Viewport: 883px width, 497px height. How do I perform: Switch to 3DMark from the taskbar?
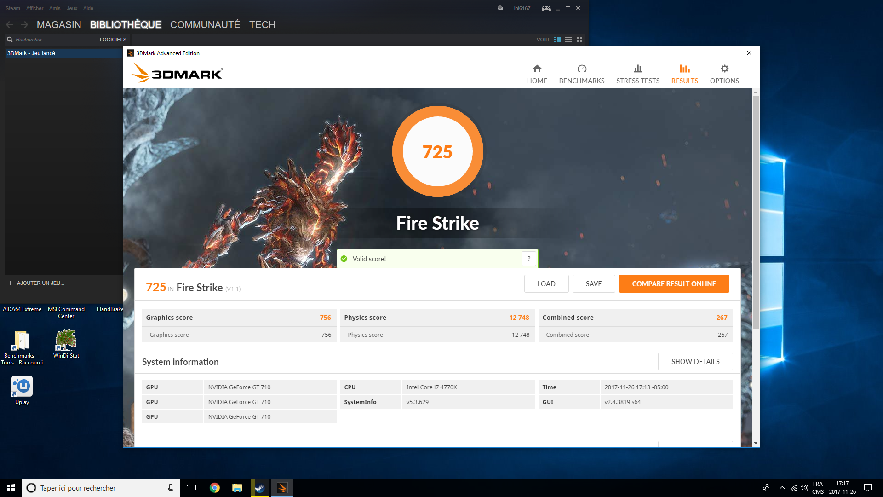point(282,488)
